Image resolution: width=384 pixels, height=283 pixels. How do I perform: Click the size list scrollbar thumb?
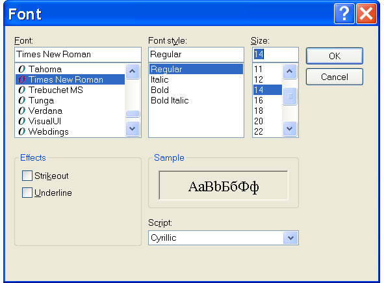(290, 96)
